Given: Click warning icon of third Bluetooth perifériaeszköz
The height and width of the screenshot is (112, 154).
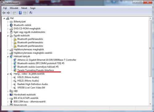Looking at the screenshot, I should (x=15, y=46).
